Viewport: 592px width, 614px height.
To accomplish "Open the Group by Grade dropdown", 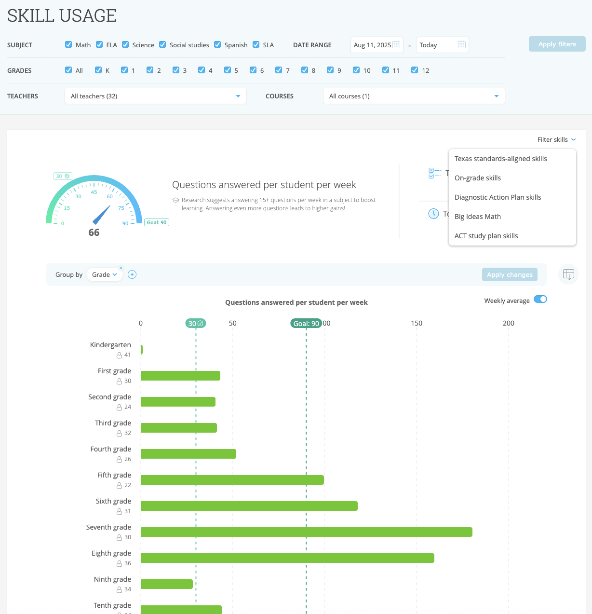I will point(105,274).
